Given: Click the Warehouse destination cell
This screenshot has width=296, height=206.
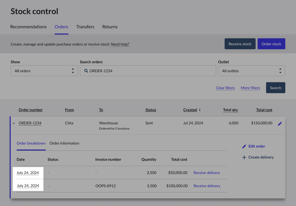Looking at the screenshot, I should click(x=108, y=123).
